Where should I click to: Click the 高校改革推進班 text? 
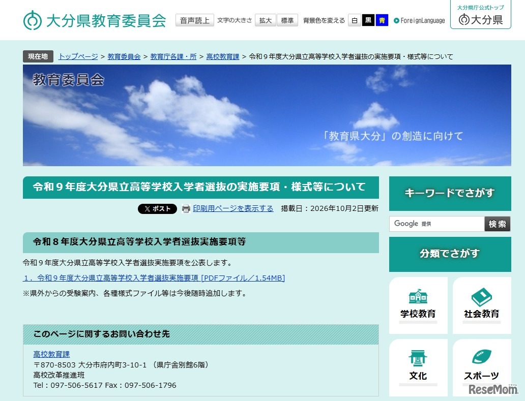[59, 375]
